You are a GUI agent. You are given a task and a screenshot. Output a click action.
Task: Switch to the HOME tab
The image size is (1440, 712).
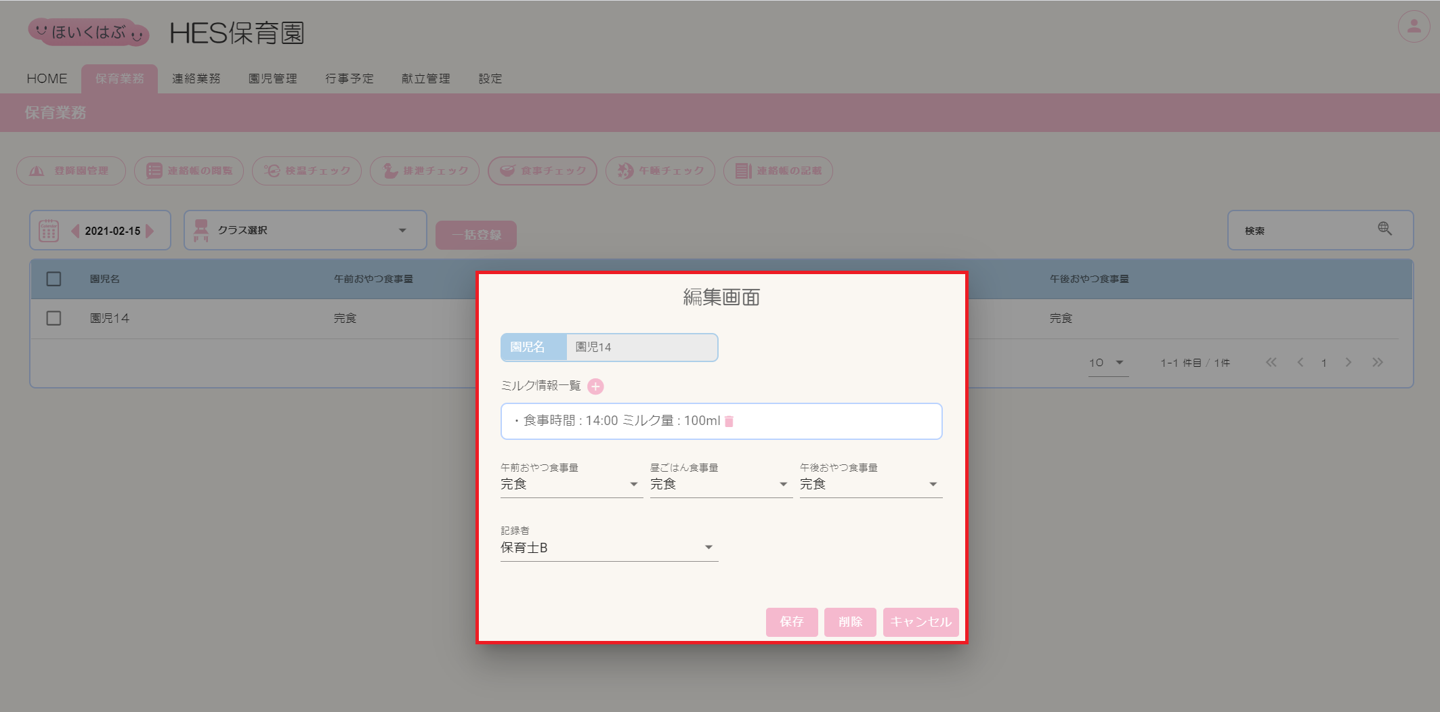(x=47, y=79)
